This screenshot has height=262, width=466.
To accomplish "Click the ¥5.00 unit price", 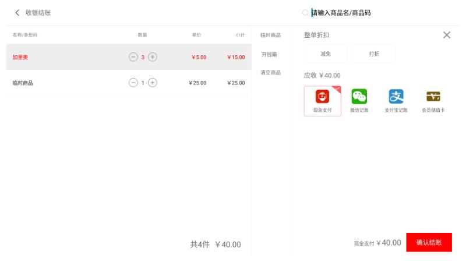I will click(x=199, y=57).
